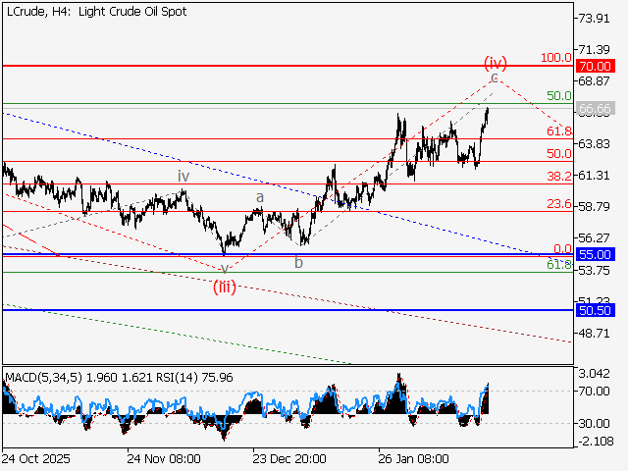Select the blue 55.00 price level tag
Screen dimensions: 628x471
tap(595, 254)
